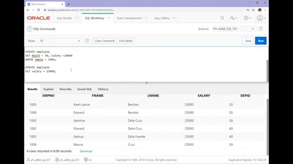Image resolution: width=293 pixels, height=164 pixels.
Task: Bookmark this page with the star icon
Action: click(x=253, y=10)
